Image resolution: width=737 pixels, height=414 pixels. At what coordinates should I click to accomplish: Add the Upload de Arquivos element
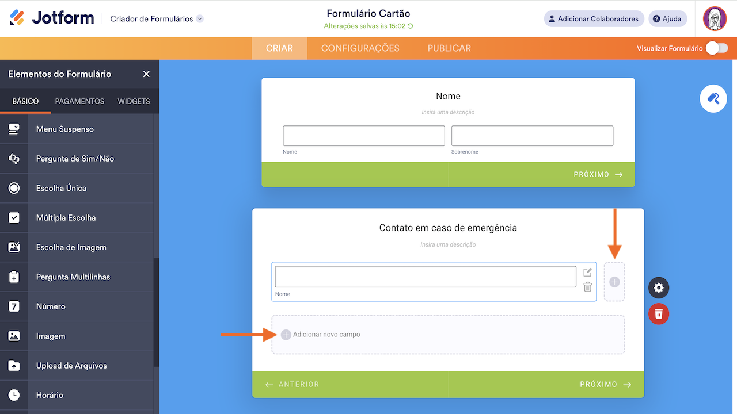71,366
